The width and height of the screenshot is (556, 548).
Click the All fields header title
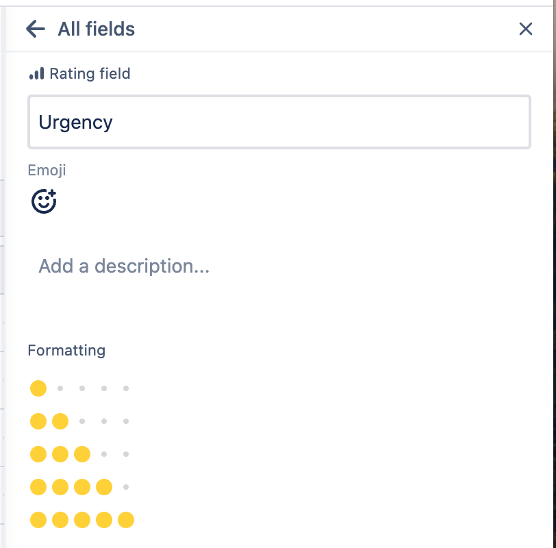point(97,29)
